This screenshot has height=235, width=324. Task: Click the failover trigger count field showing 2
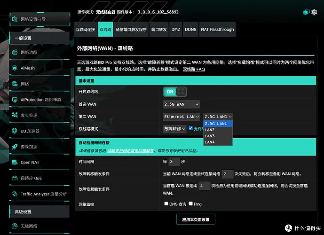[x=227, y=174]
